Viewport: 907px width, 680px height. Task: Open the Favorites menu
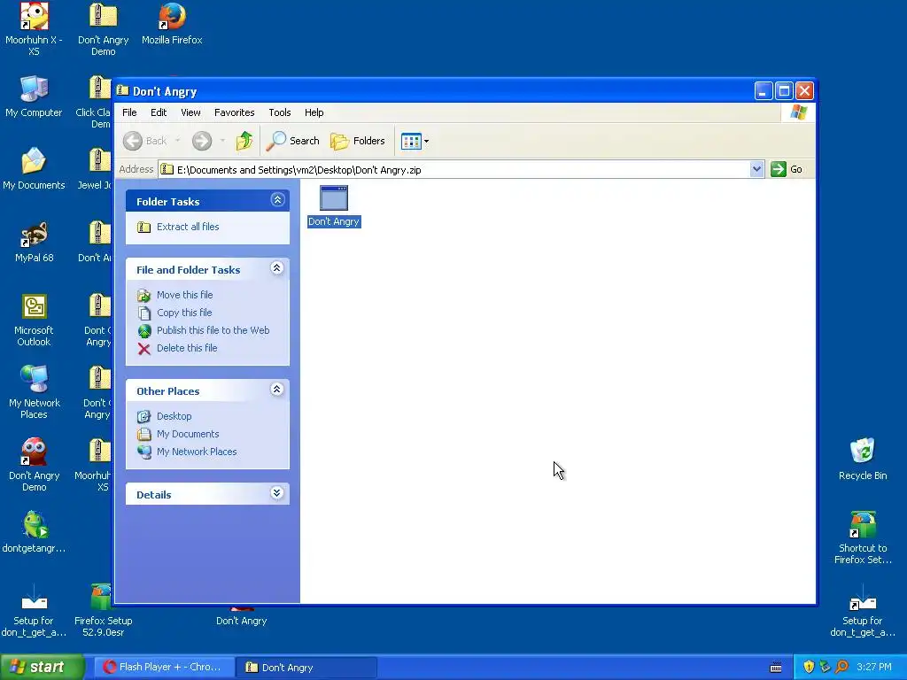(x=234, y=112)
